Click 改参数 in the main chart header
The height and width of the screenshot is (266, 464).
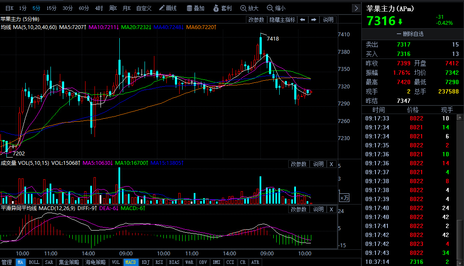[x=256, y=20]
